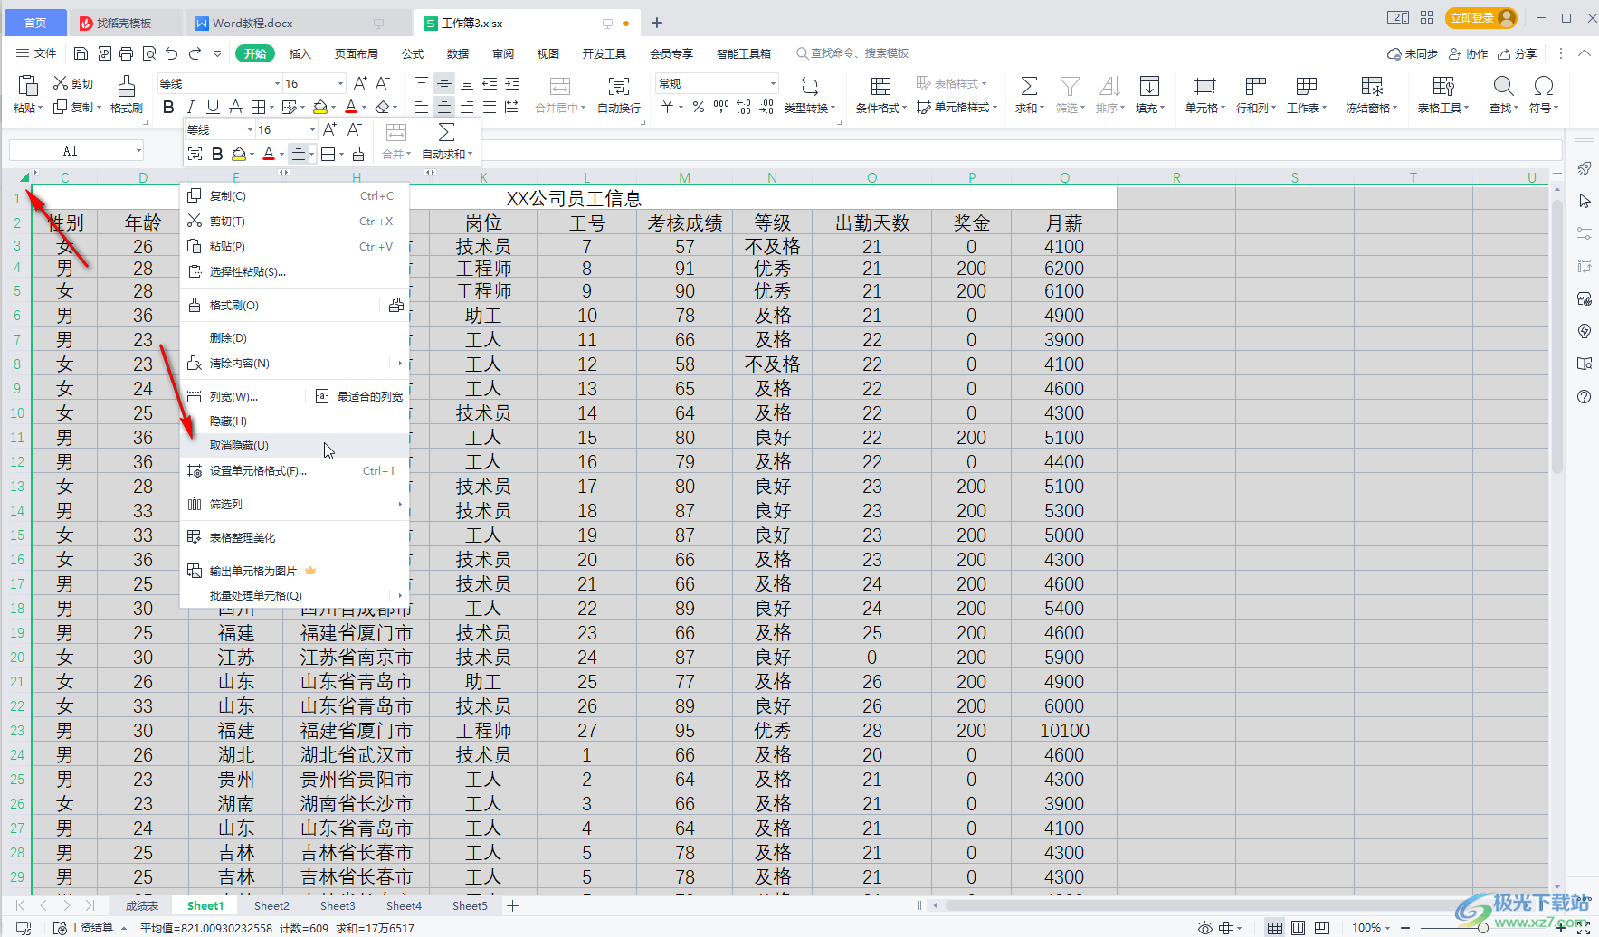Click the Redo arrow icon
This screenshot has width=1599, height=937.
point(195,53)
